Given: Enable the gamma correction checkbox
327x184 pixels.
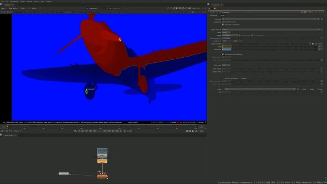Looking at the screenshot, I should (x=223, y=79).
